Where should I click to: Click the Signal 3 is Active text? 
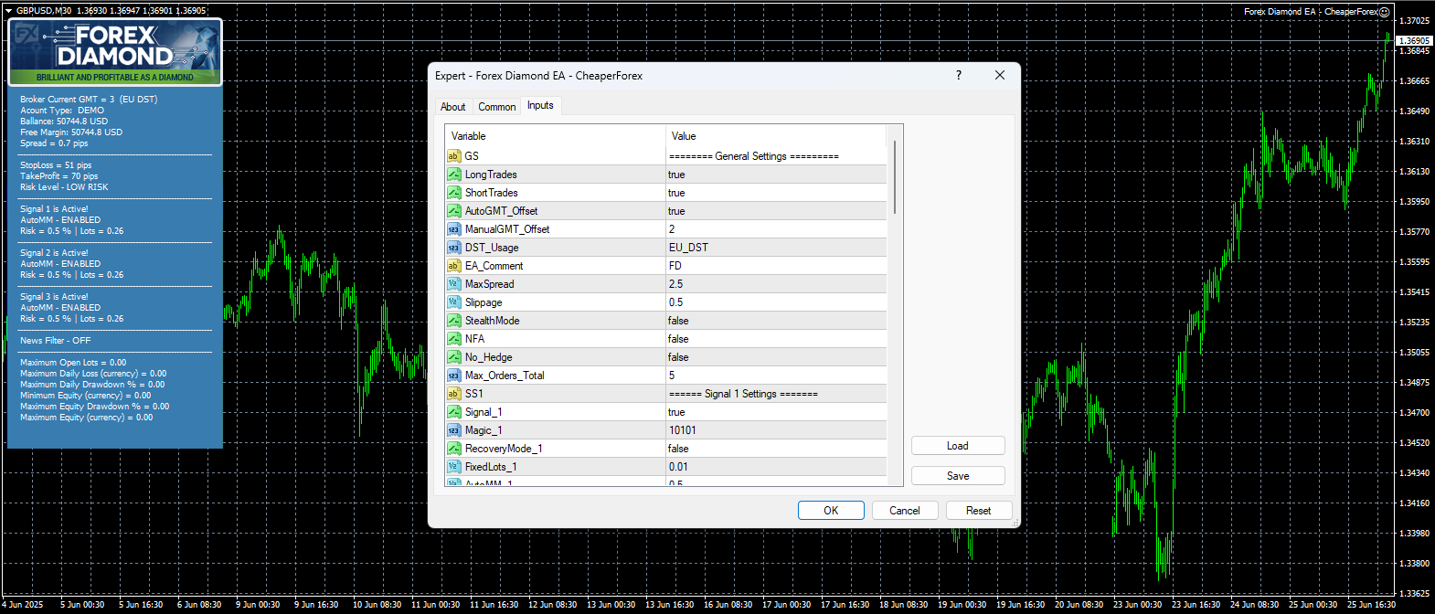pos(54,297)
